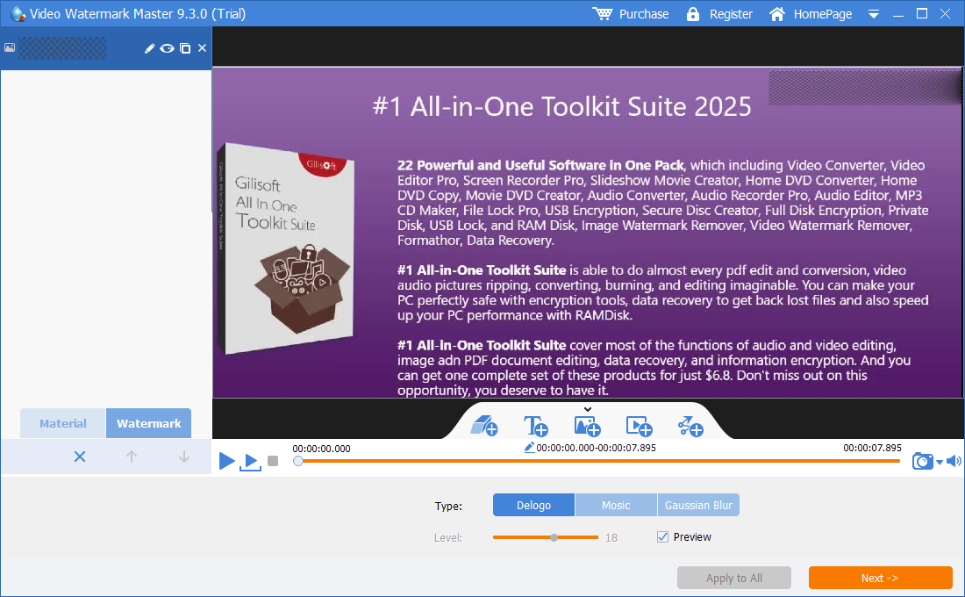Click the eraser add remove-watermark icon
The width and height of the screenshot is (965, 597).
point(483,426)
